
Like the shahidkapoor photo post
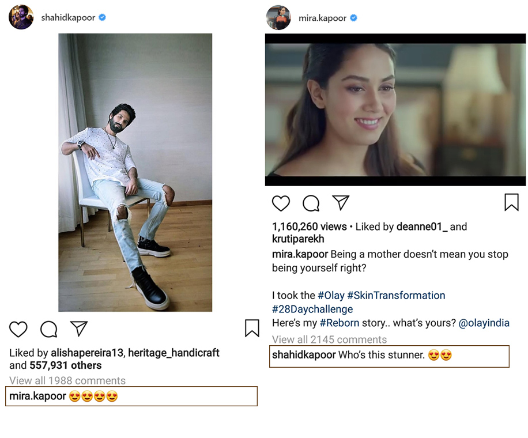click(18, 329)
